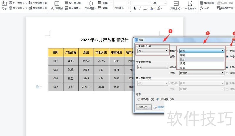
Task: Click the title 2022年6月产品销售统计
Action: (104, 40)
